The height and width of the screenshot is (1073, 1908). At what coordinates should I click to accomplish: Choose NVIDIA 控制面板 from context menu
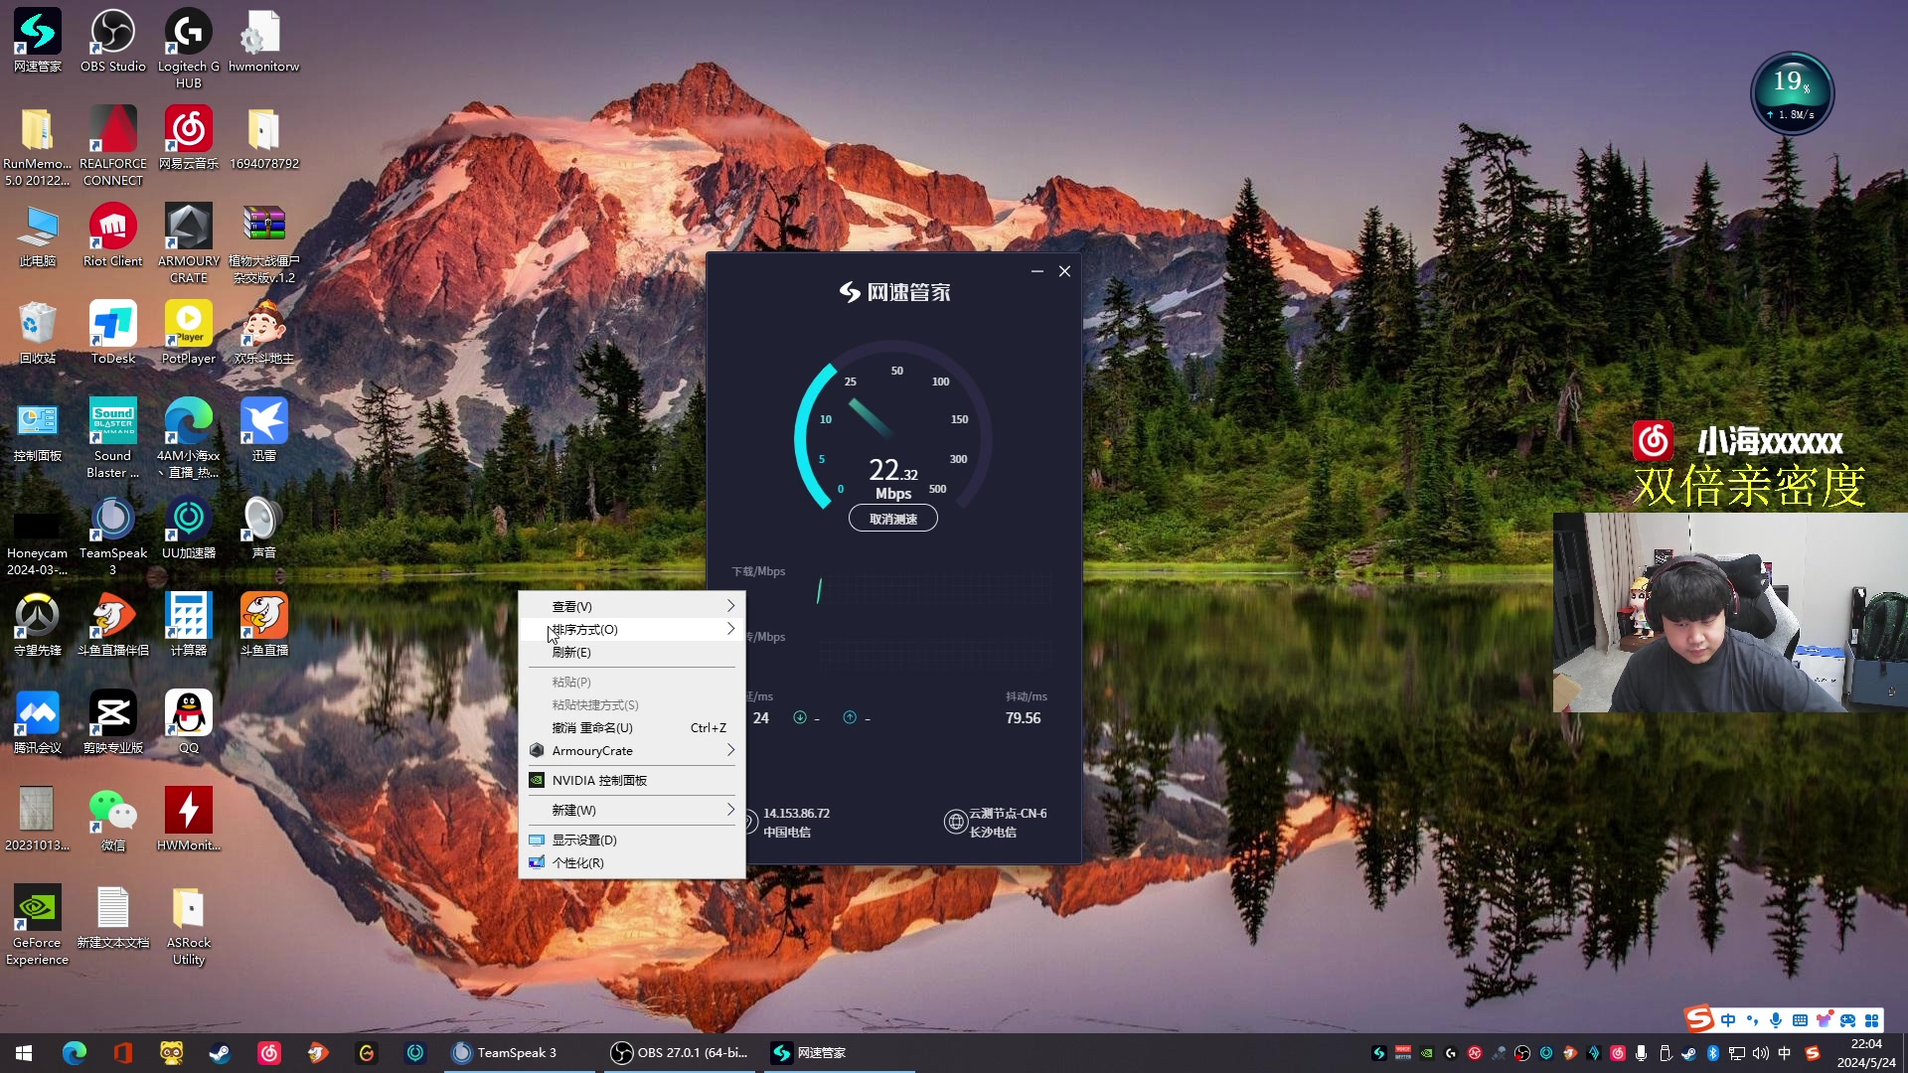point(599,781)
